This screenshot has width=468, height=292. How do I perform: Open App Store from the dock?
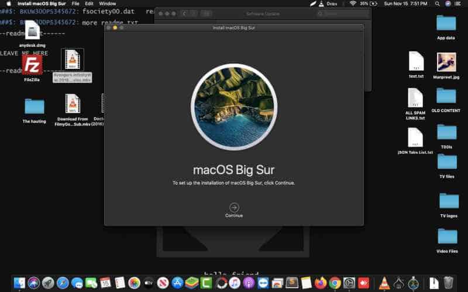[177, 283]
